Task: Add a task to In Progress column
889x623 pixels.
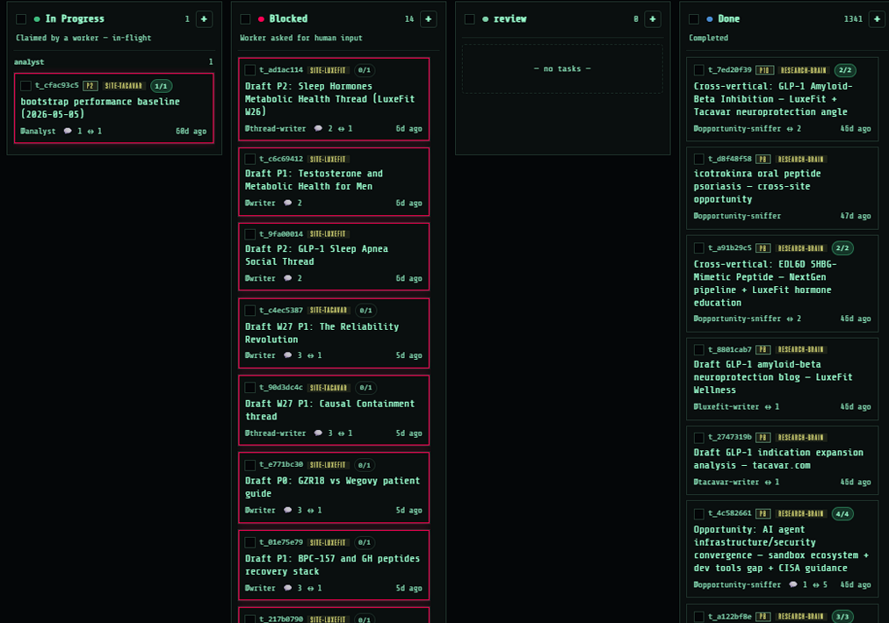Action: 204,18
